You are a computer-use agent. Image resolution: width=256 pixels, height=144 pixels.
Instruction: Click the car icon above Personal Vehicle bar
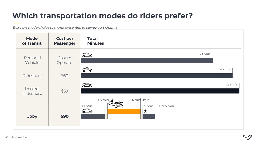(87, 55)
